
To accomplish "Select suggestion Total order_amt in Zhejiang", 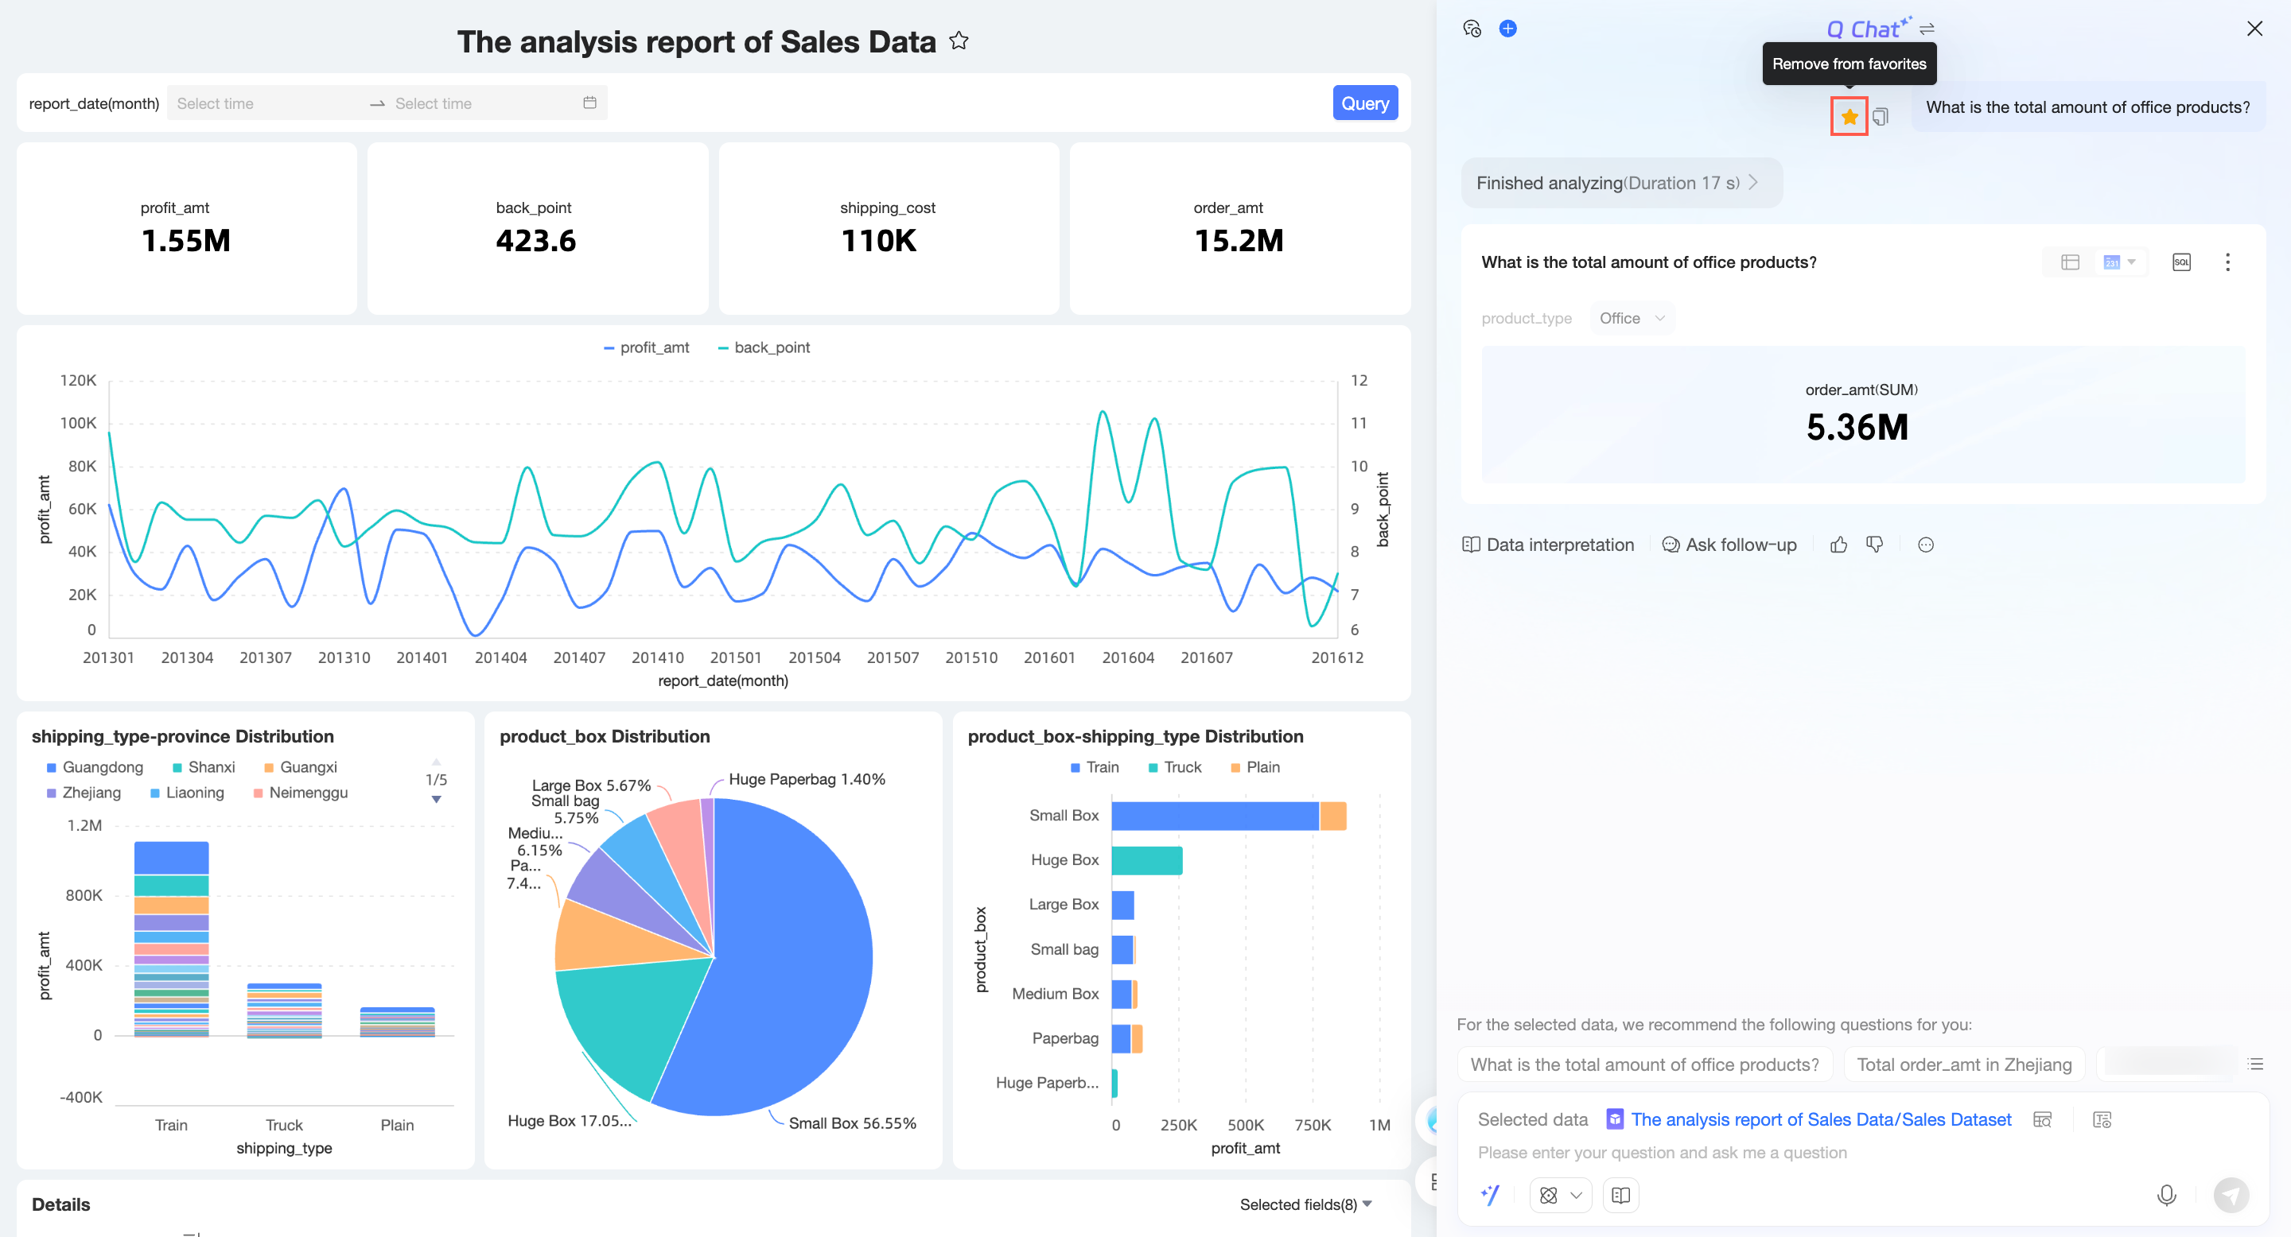I will 1964,1064.
